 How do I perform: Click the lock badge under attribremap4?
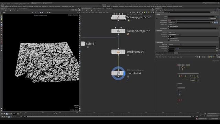(x=128, y=55)
